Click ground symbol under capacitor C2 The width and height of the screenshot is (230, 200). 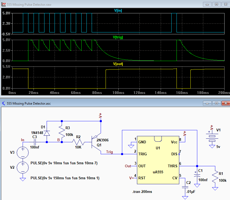[x=185, y=198]
